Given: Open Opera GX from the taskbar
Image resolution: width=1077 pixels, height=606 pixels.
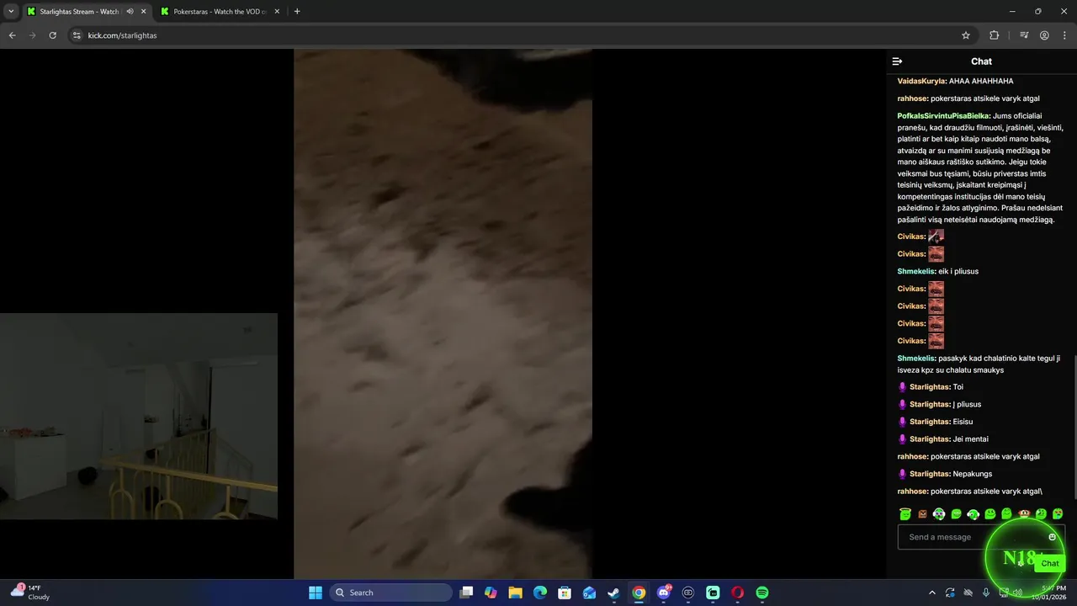Looking at the screenshot, I should tap(738, 593).
